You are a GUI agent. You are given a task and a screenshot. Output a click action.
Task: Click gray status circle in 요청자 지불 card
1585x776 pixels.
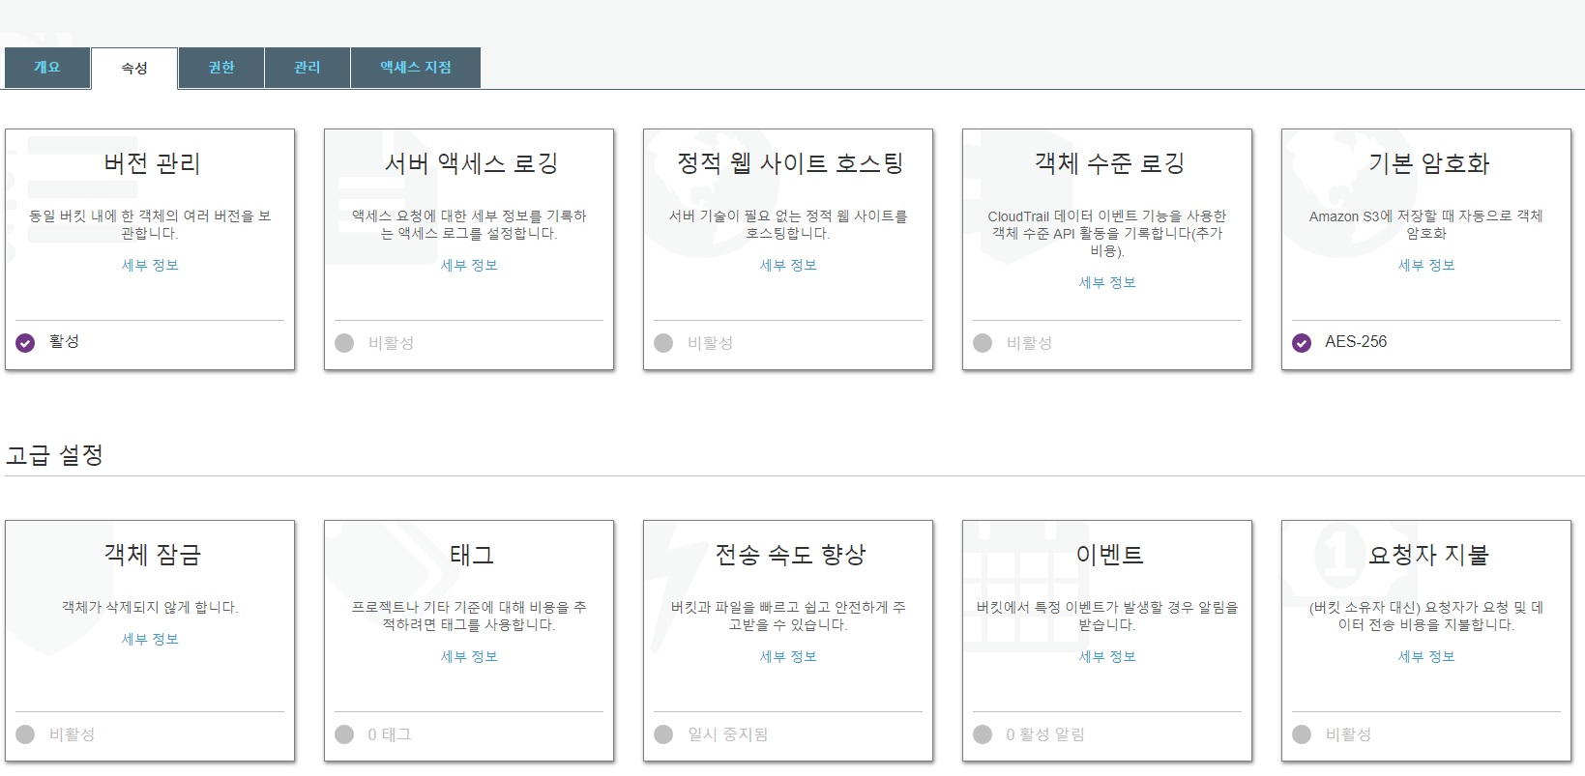(x=1302, y=734)
